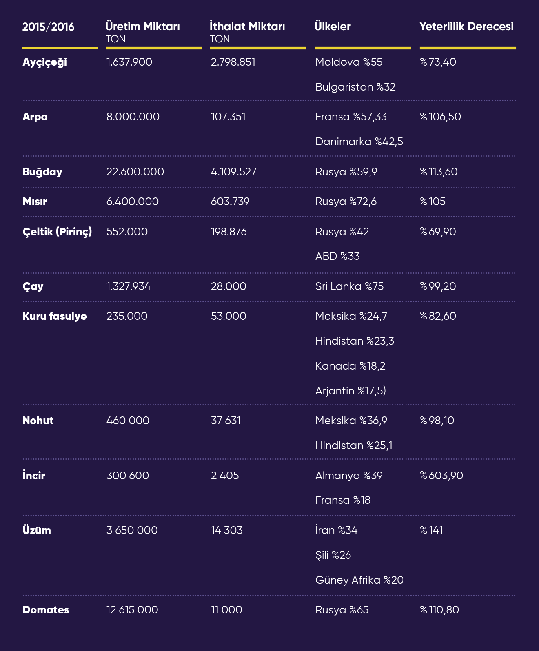Image resolution: width=539 pixels, height=651 pixels.
Task: Select the Üretim Miktarı TON header
Action: coord(143,32)
